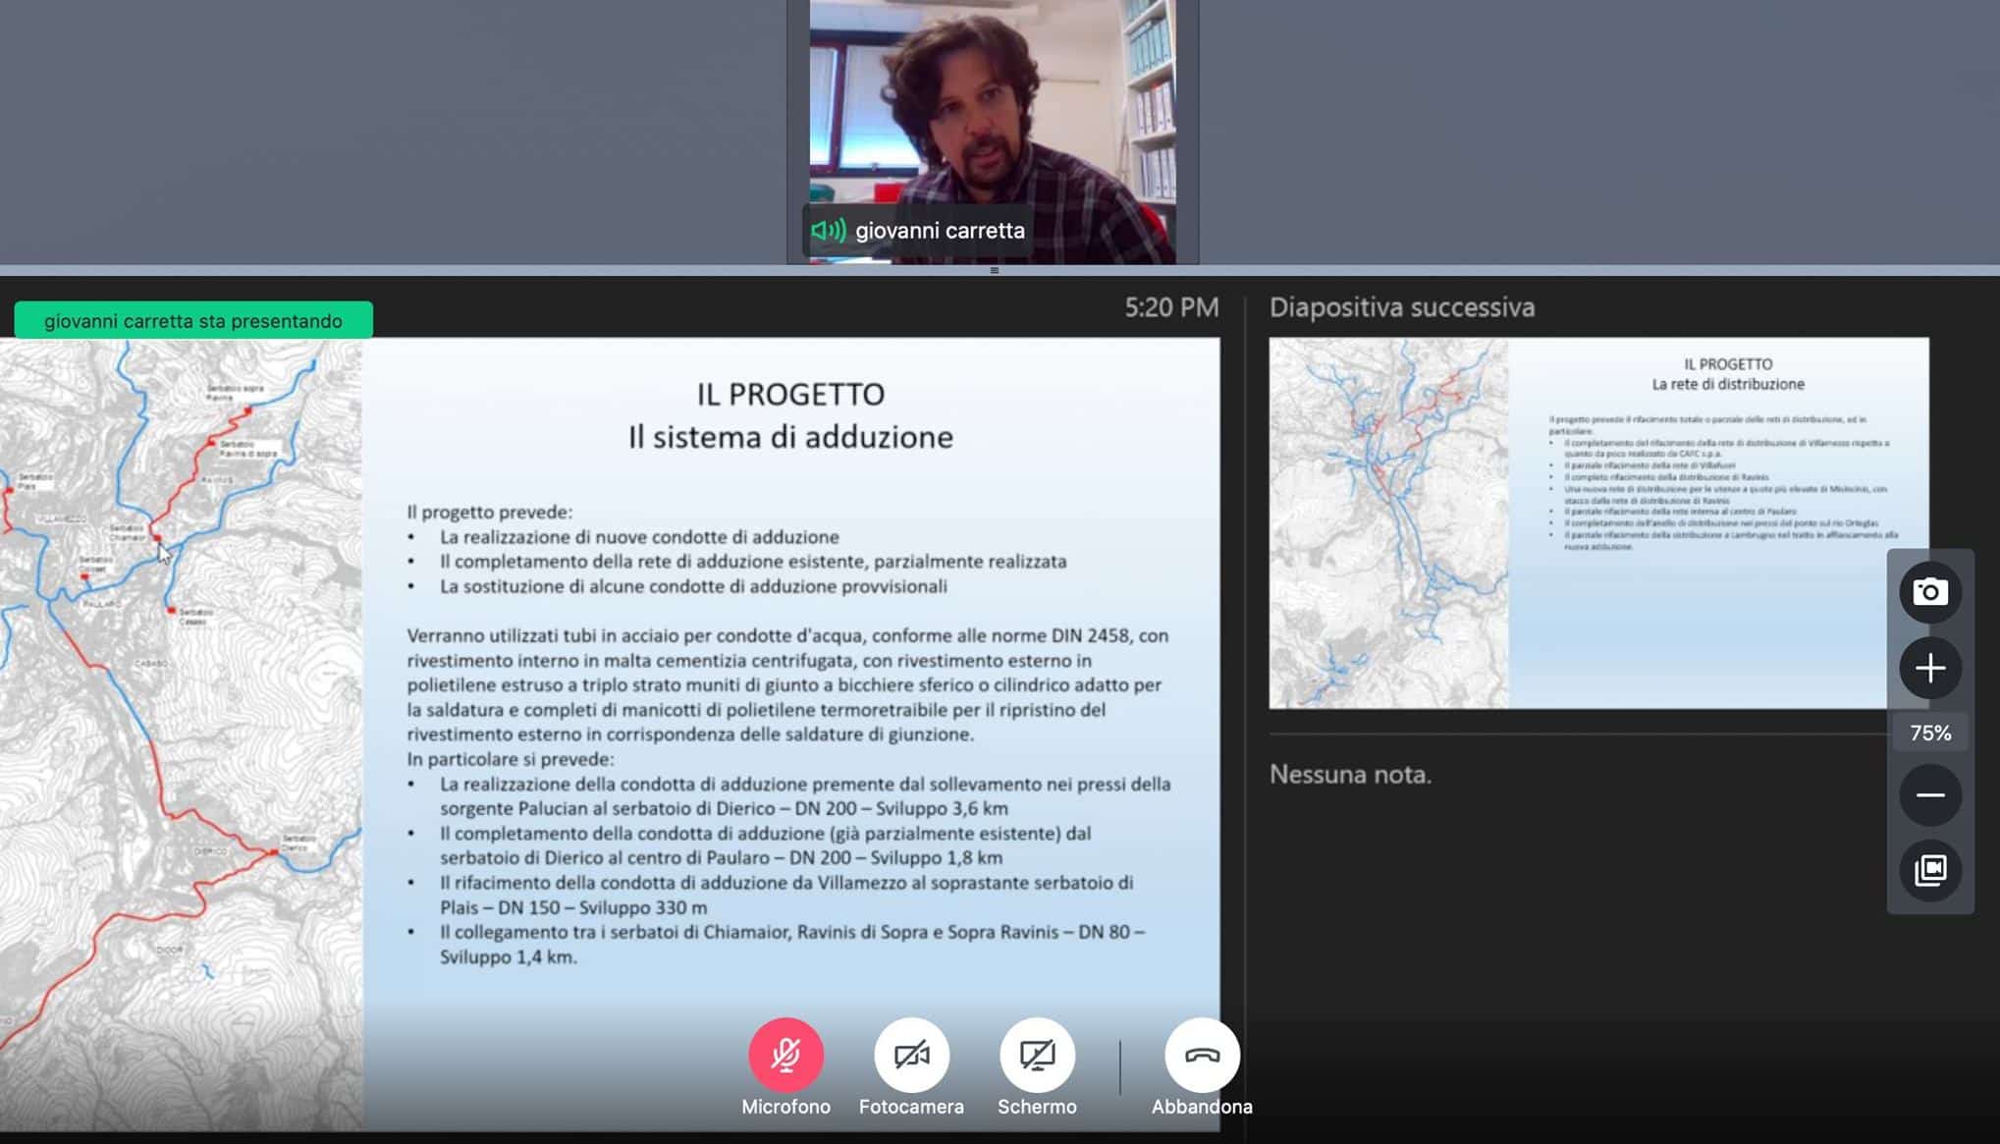The image size is (2000, 1144).
Task: Turn on the Fotocamera camera button
Action: pyautogui.click(x=911, y=1055)
